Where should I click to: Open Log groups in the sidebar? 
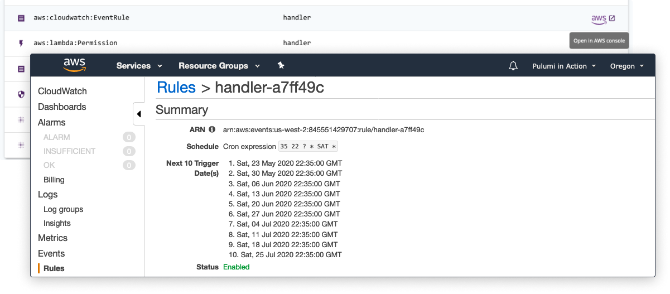pos(64,209)
